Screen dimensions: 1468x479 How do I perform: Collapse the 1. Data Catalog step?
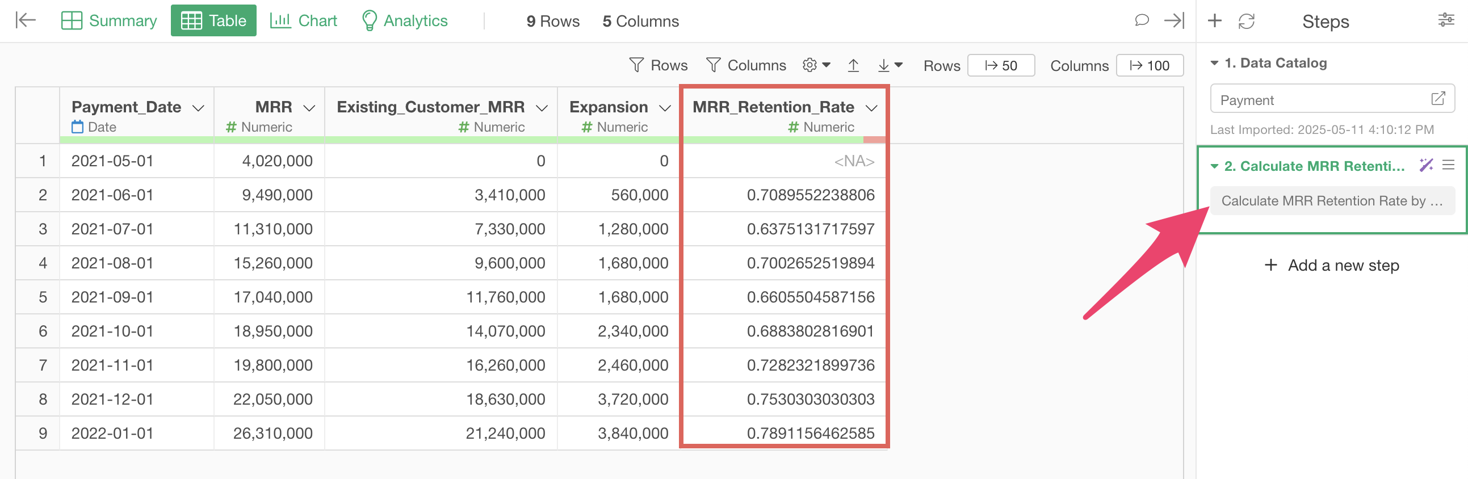click(x=1214, y=63)
